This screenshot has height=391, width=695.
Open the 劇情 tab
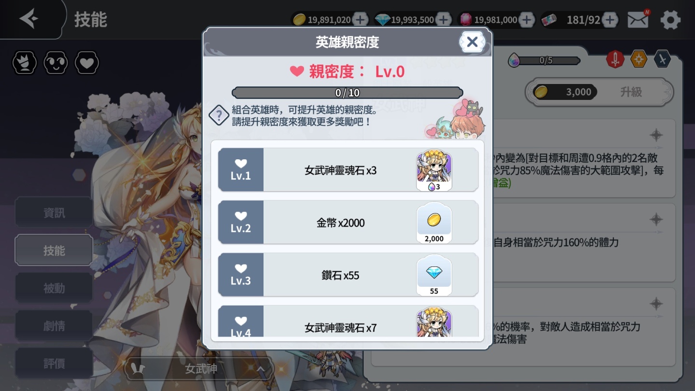54,326
